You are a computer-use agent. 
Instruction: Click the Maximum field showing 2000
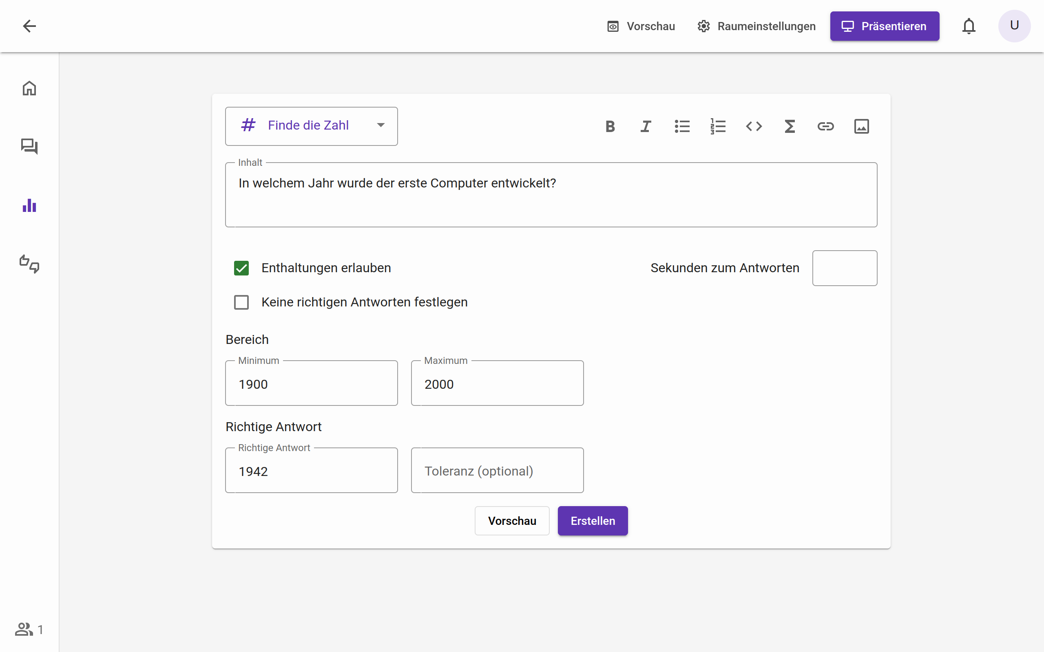(497, 383)
